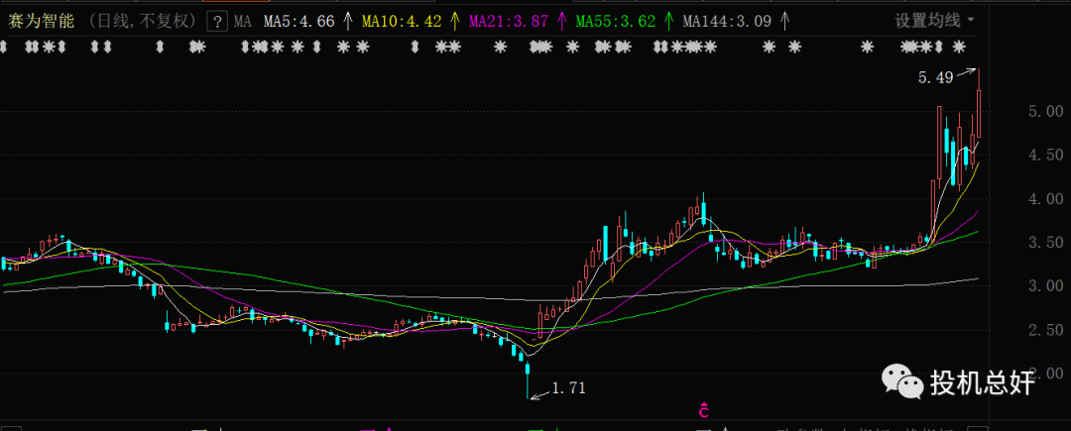
Task: Click the MA indicator name label
Action: pyautogui.click(x=243, y=20)
